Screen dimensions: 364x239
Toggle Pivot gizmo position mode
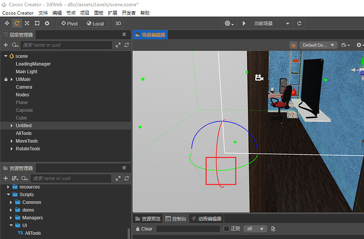(x=70, y=23)
